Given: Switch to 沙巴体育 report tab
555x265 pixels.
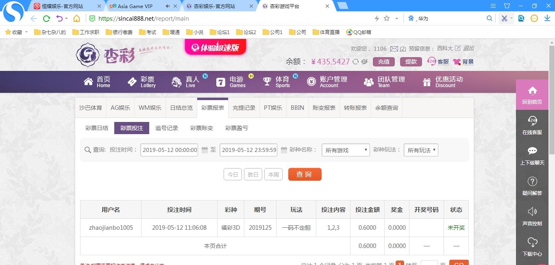Looking at the screenshot, I should 91,108.
